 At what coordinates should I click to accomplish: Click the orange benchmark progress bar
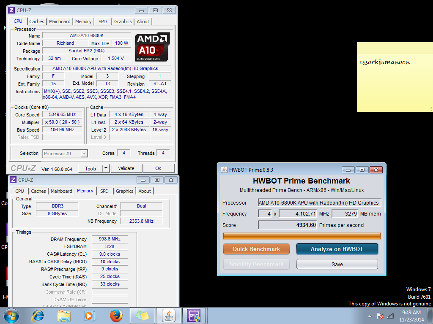click(x=301, y=236)
